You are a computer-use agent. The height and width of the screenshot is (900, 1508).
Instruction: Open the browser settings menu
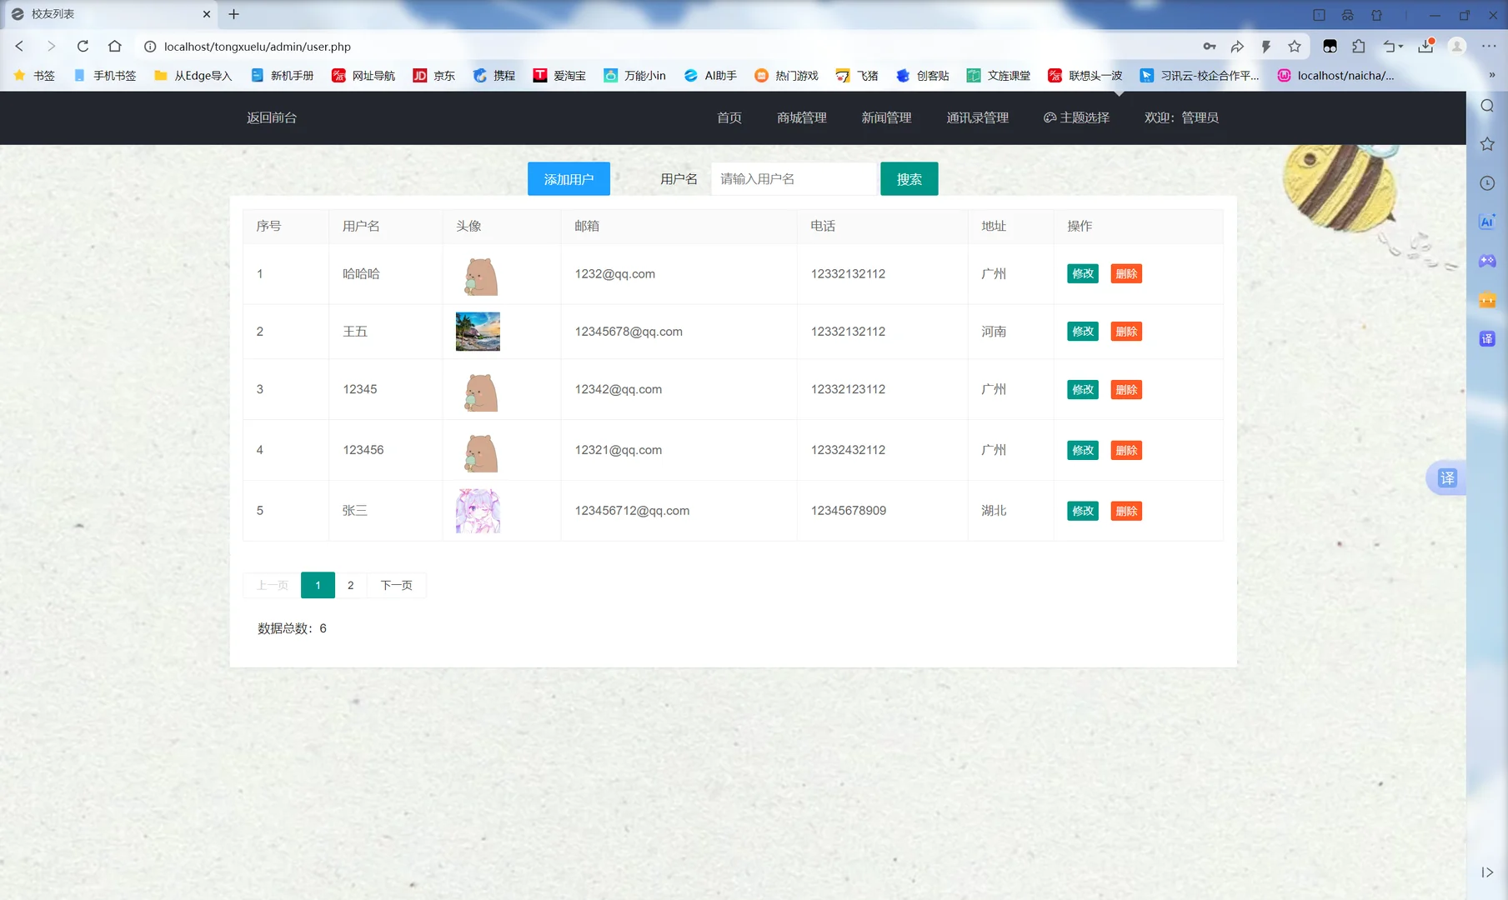tap(1491, 47)
